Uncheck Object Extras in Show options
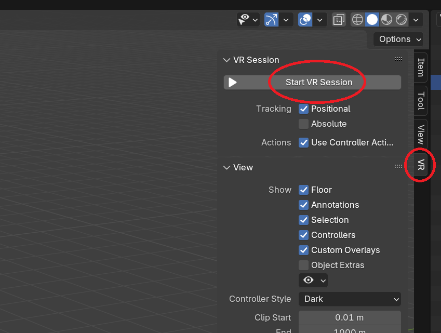 tap(303, 265)
